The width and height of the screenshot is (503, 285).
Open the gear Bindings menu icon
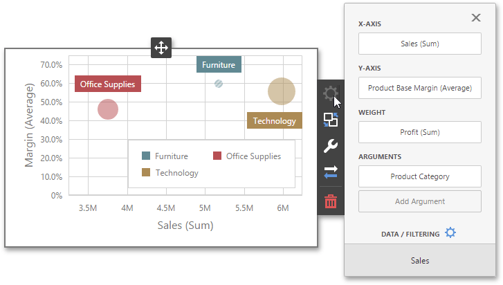pos(330,93)
